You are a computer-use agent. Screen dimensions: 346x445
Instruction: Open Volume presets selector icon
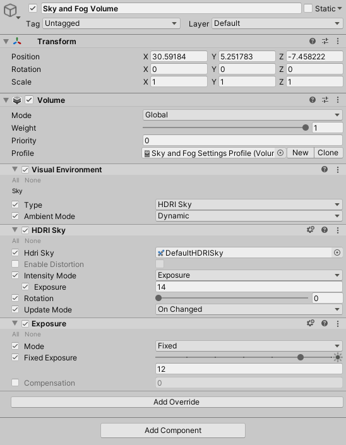pyautogui.click(x=325, y=100)
